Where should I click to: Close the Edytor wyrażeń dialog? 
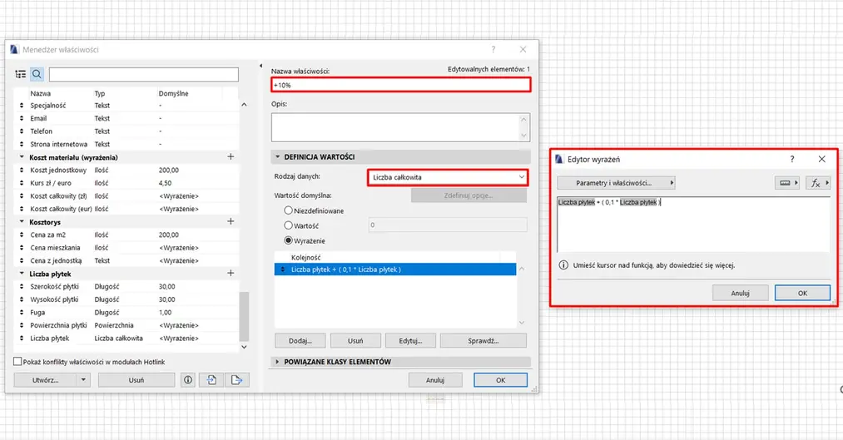(821, 159)
